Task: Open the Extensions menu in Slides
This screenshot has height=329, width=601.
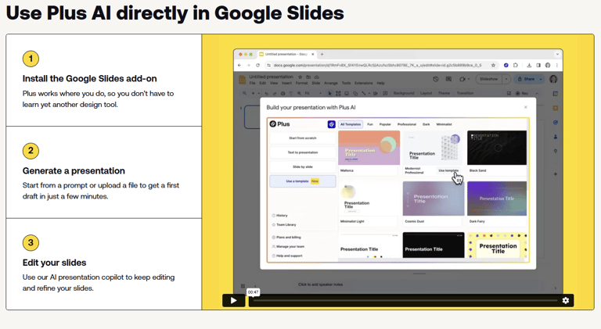Action: click(364, 83)
